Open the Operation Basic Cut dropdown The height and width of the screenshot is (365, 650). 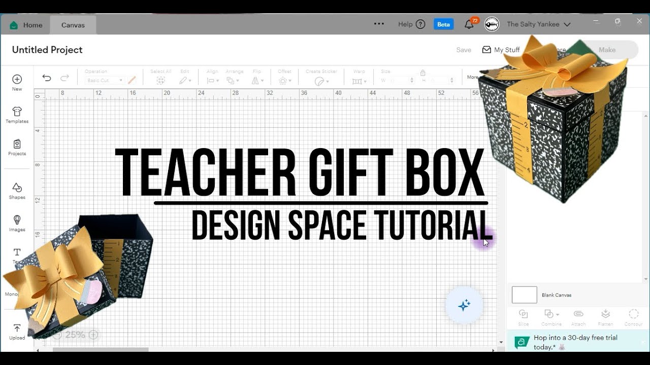(x=105, y=81)
